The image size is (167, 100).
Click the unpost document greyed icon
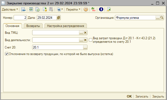(51, 9)
